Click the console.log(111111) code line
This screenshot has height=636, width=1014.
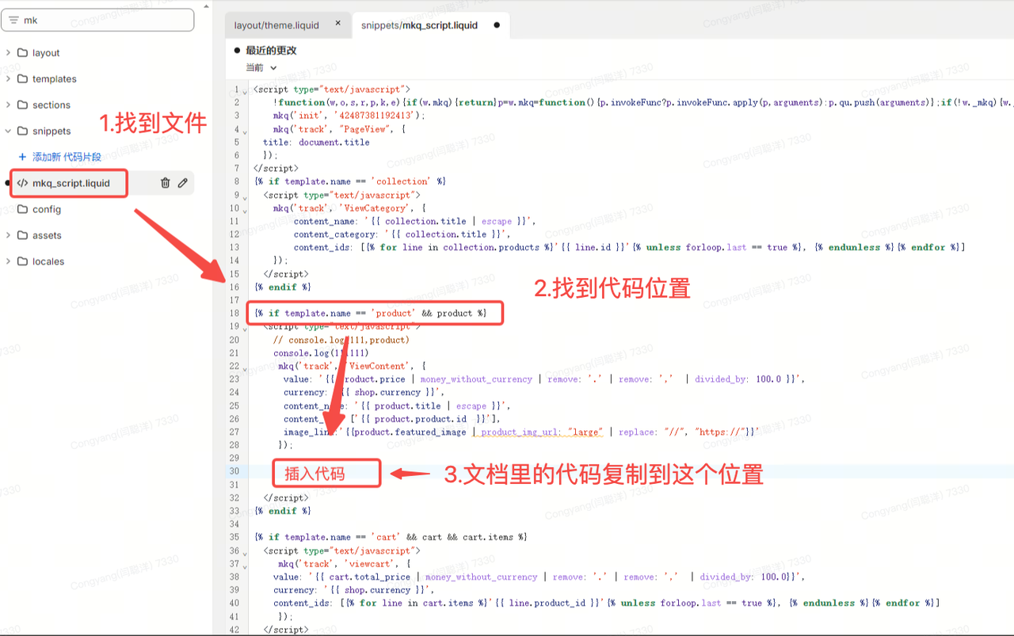pyautogui.click(x=321, y=352)
